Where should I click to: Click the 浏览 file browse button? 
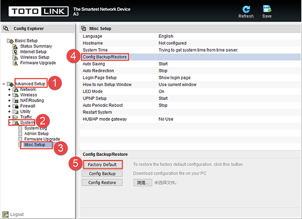point(143,183)
